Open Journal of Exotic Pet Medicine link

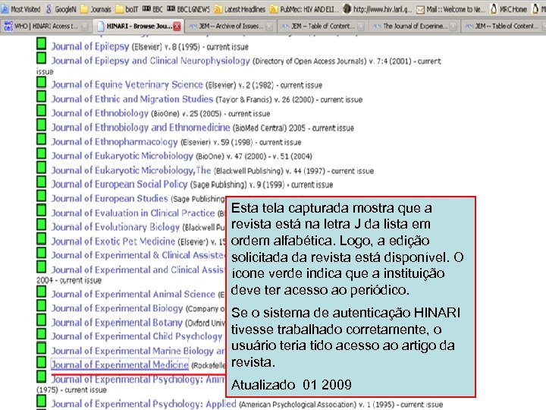point(113,241)
